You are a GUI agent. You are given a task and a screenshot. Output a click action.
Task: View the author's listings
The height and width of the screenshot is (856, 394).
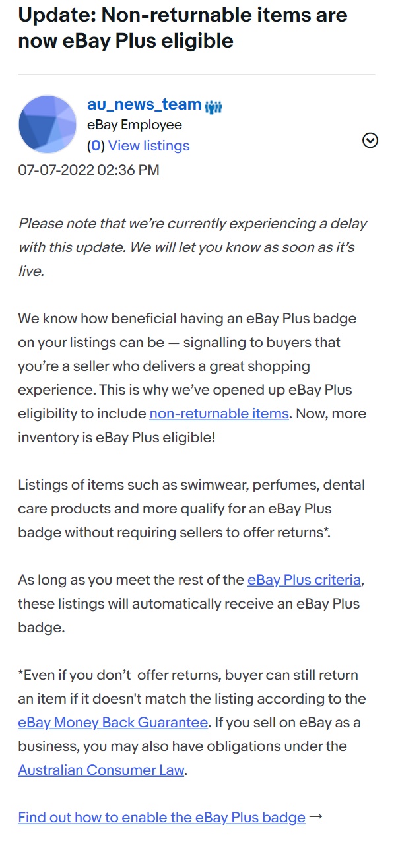click(149, 145)
